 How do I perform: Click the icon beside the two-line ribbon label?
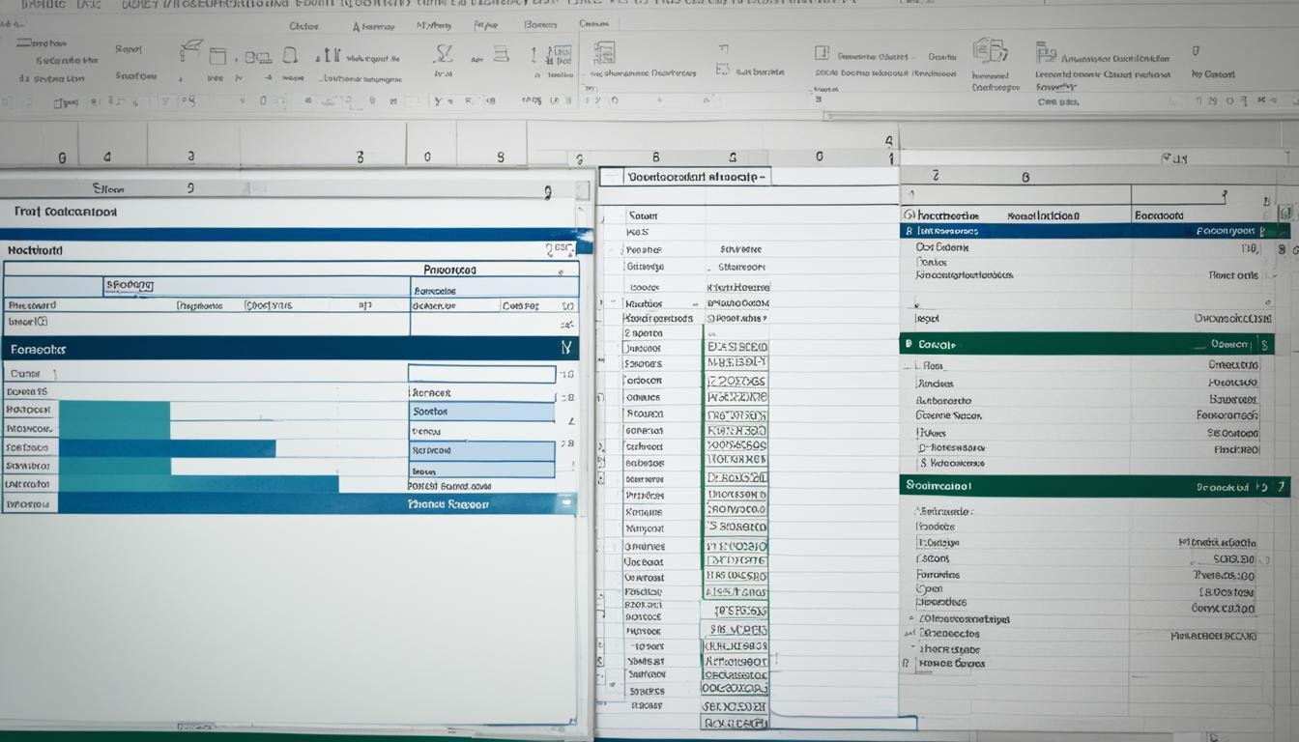pos(1045,52)
